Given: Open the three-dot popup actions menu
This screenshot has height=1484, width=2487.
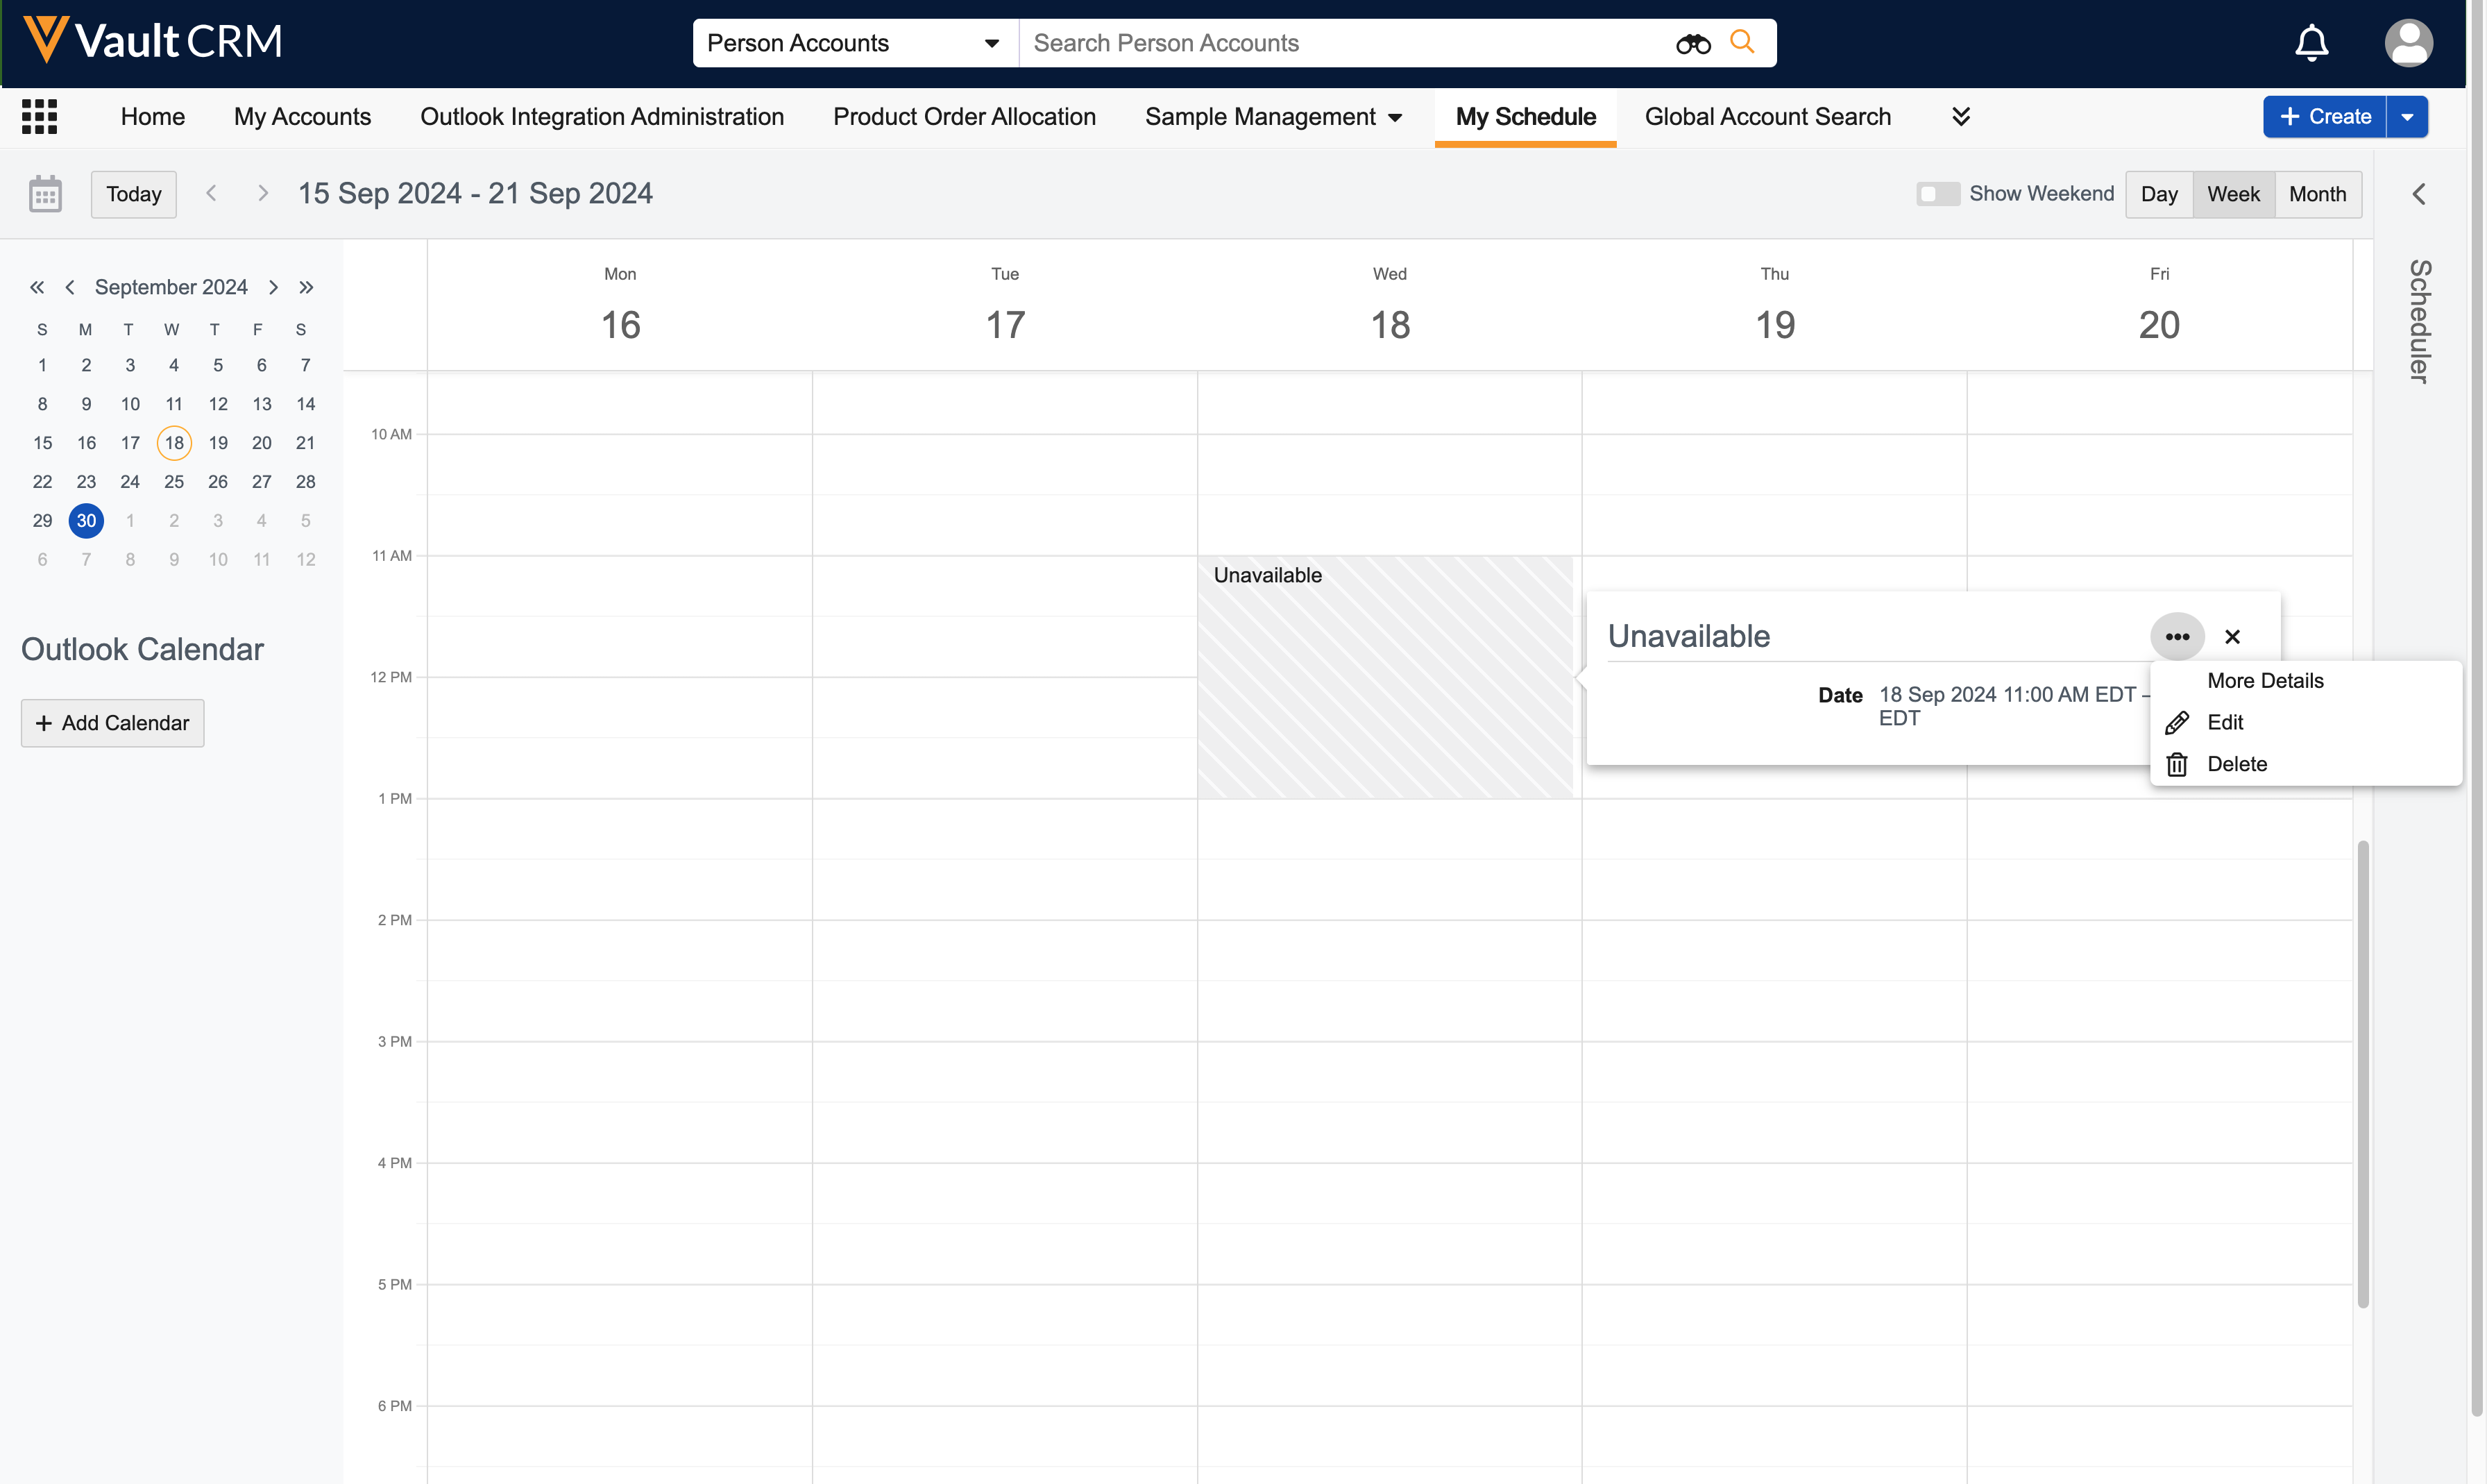Looking at the screenshot, I should tap(2177, 636).
